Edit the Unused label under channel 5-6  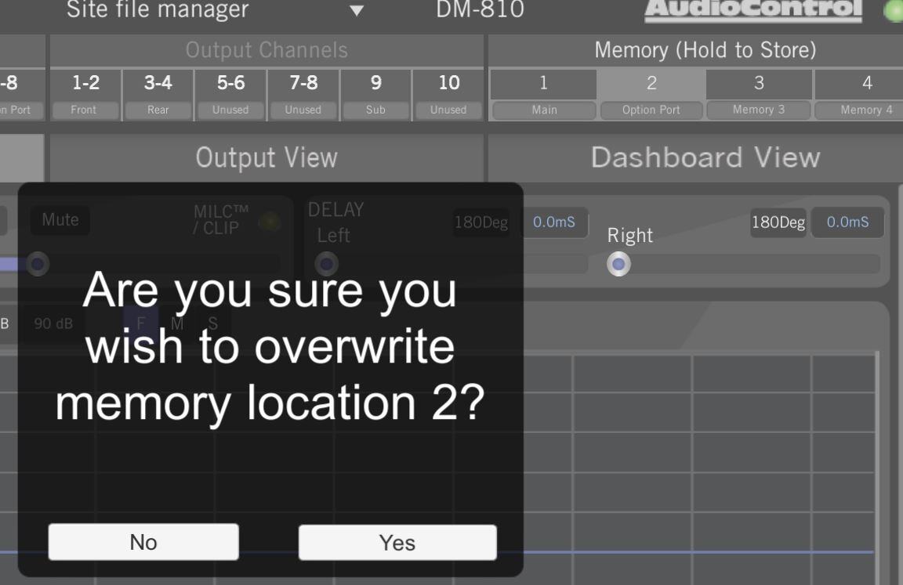[x=230, y=110]
